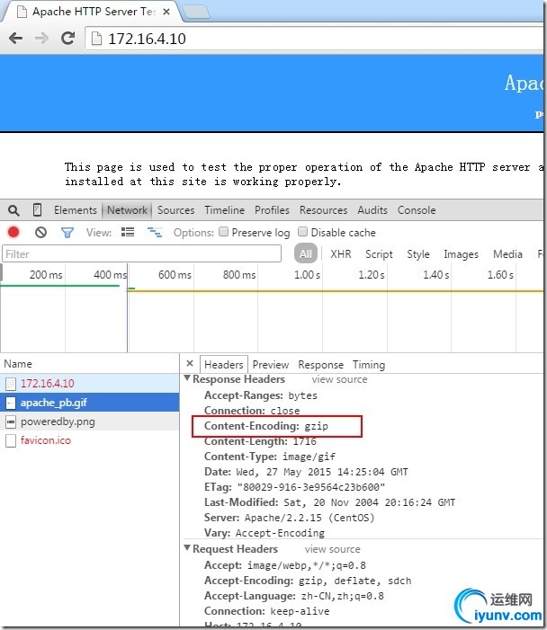
Task: Click the Content-Encoding: gzip header line
Action: coord(266,426)
